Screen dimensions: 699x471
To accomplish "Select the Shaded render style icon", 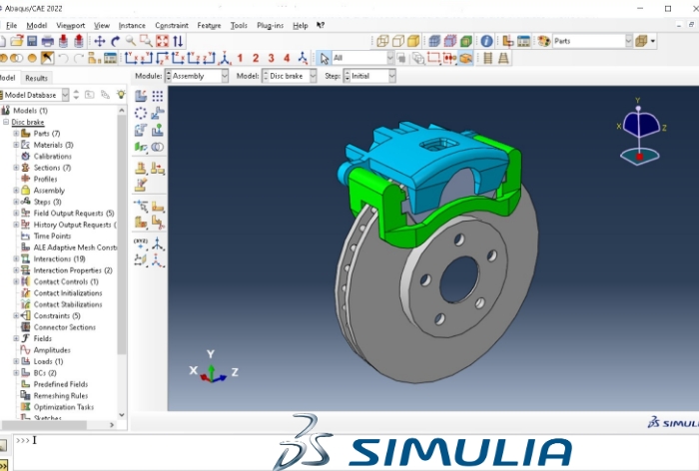I will [x=413, y=41].
